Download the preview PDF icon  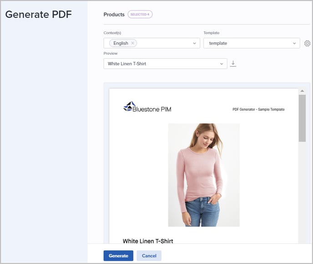[x=233, y=63]
